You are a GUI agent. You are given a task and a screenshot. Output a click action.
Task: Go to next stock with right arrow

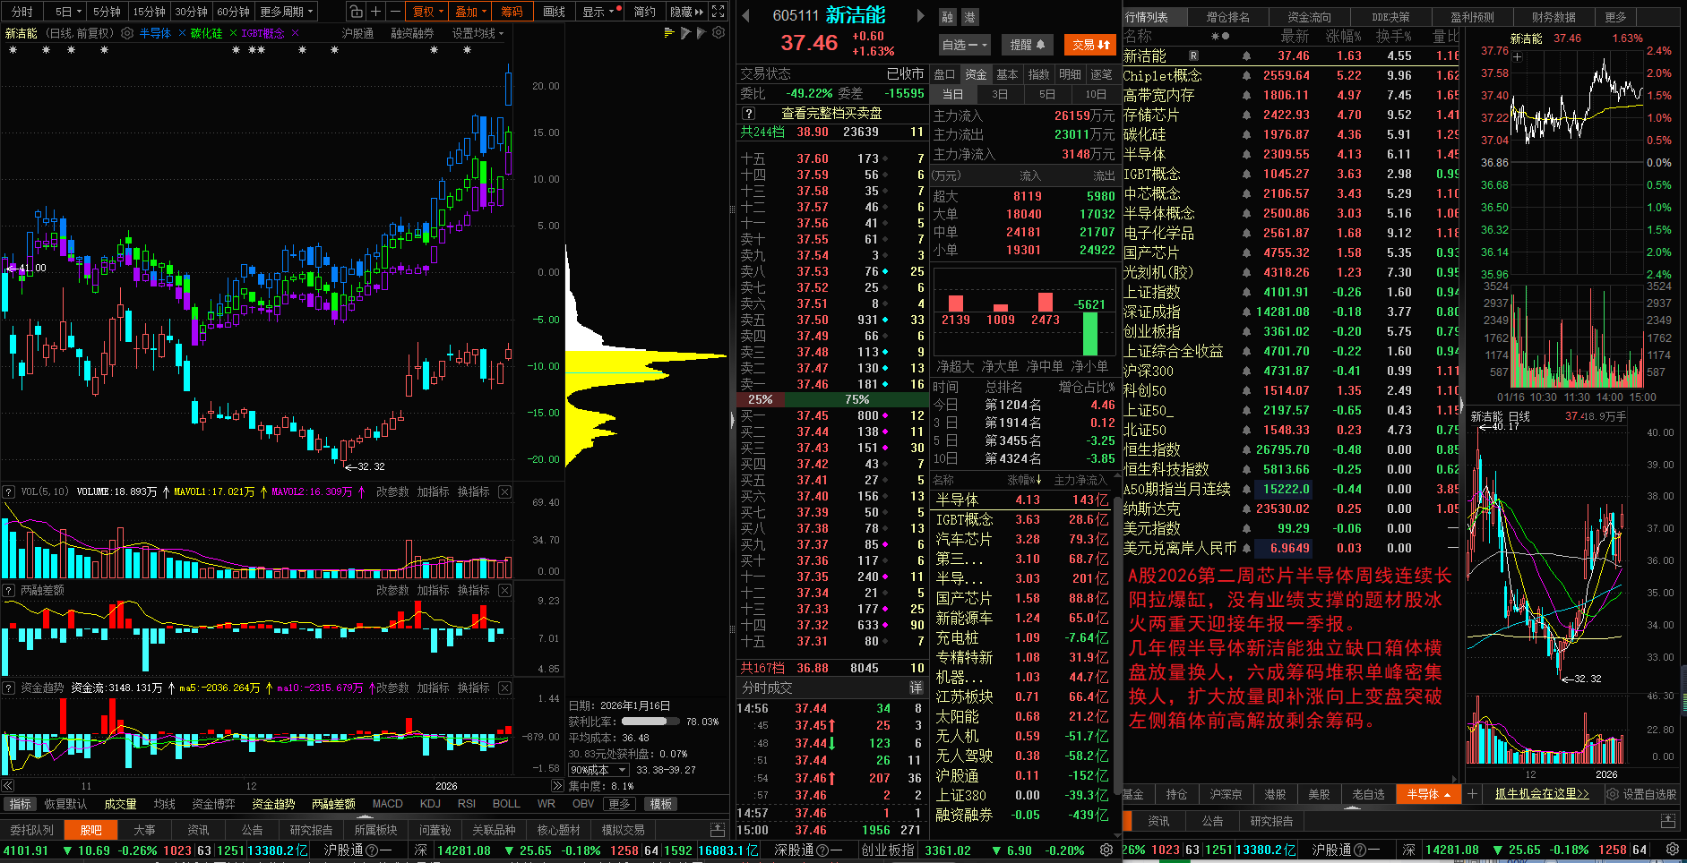pos(920,15)
